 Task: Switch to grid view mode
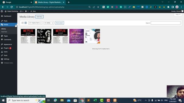[x=26, y=23]
